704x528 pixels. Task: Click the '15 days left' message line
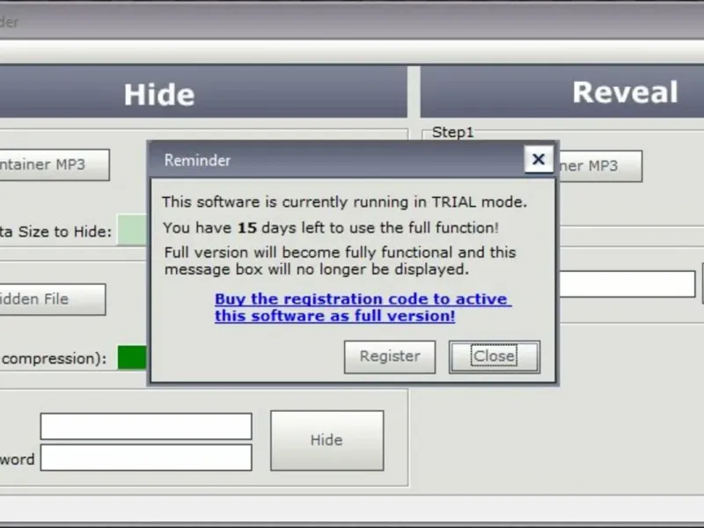click(331, 228)
